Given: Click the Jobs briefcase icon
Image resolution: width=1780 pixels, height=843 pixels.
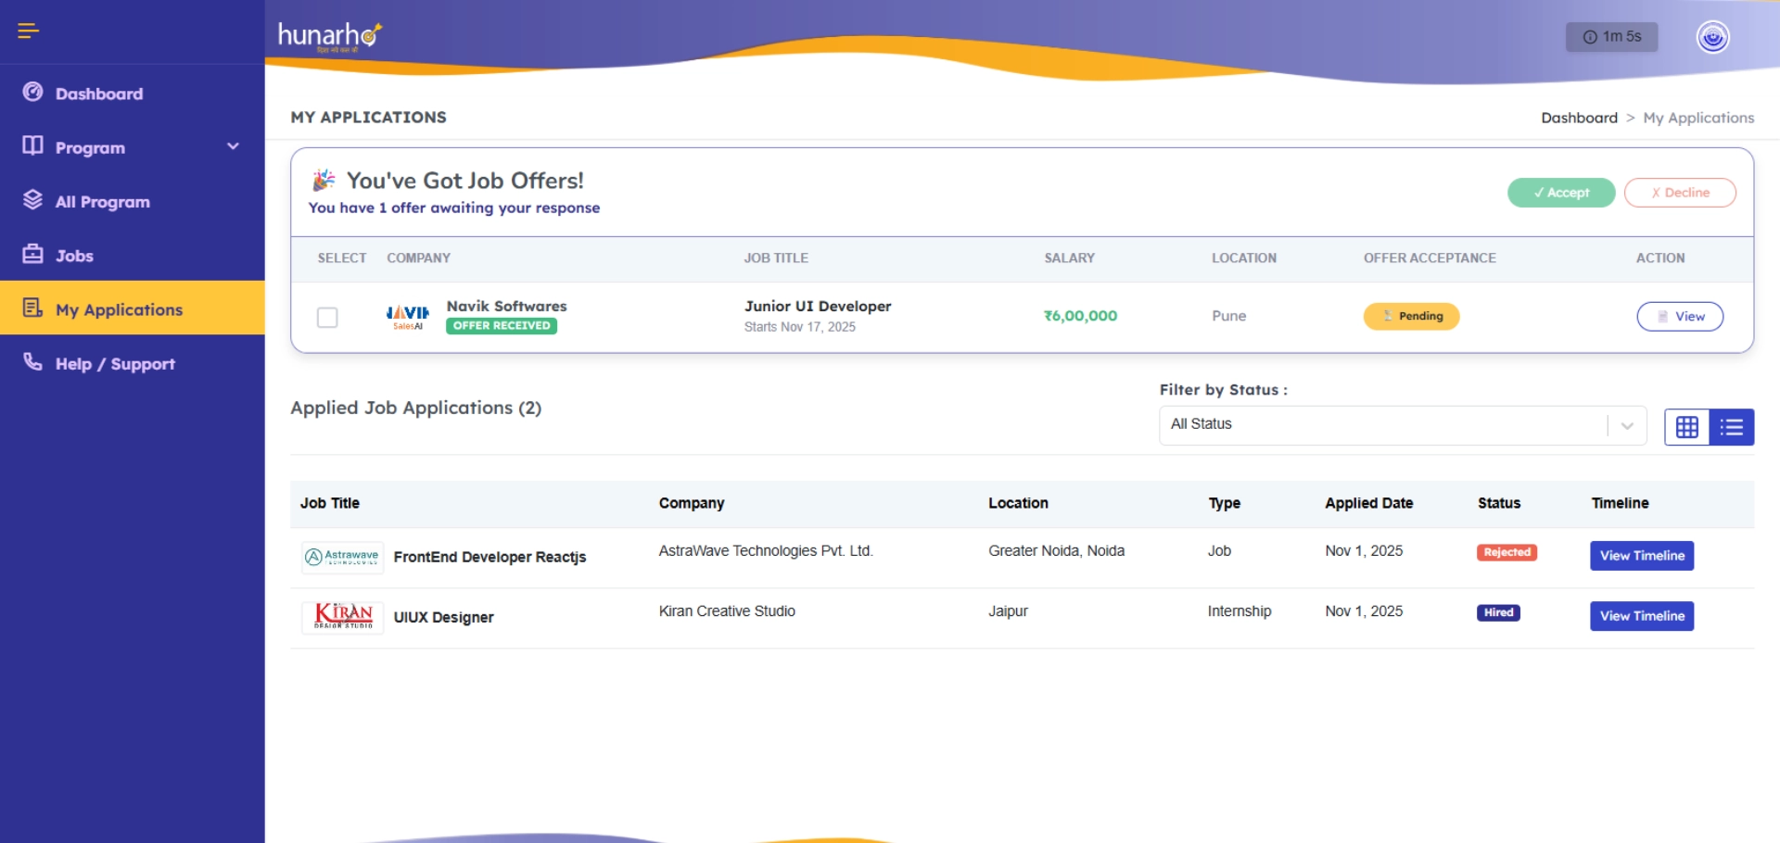Looking at the screenshot, I should [x=32, y=255].
